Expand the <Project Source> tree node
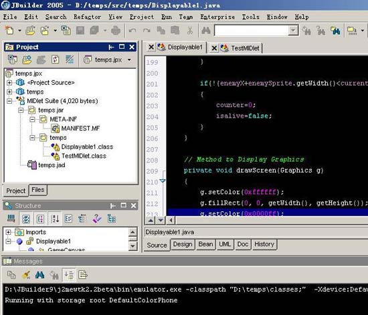The height and width of the screenshot is (315, 368). coord(9,82)
